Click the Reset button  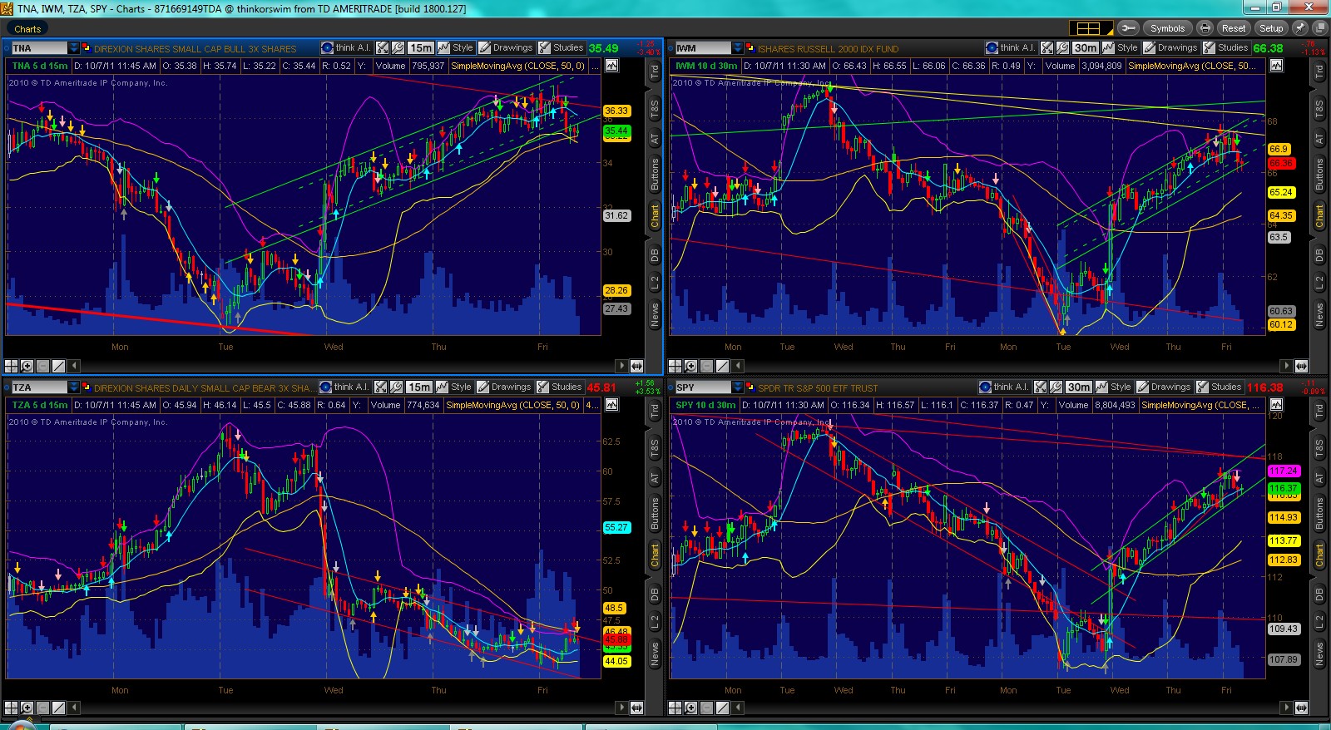pyautogui.click(x=1234, y=28)
